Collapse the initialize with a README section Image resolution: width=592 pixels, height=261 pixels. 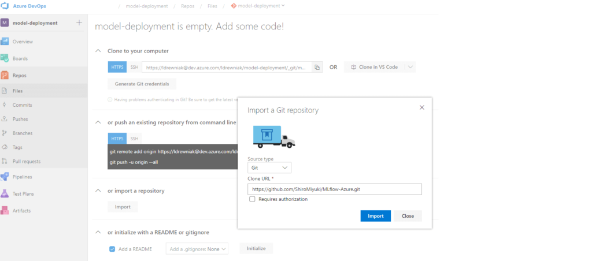click(98, 232)
